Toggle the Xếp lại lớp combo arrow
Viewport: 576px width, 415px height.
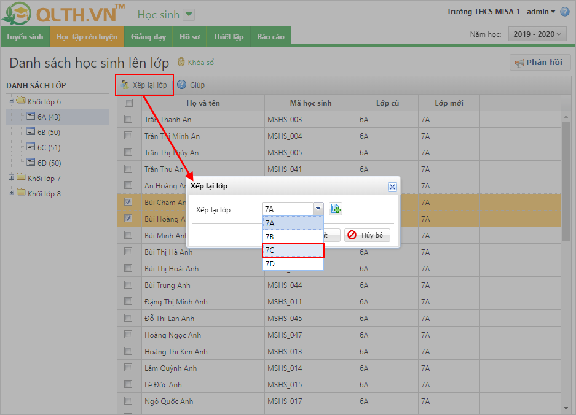click(318, 209)
